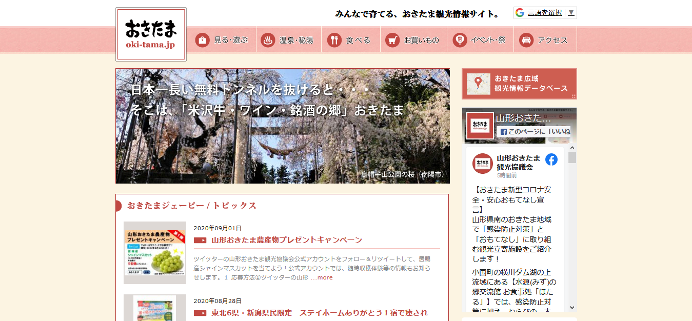Click the hot spring icon beside 温泉・秘湯

click(268, 40)
